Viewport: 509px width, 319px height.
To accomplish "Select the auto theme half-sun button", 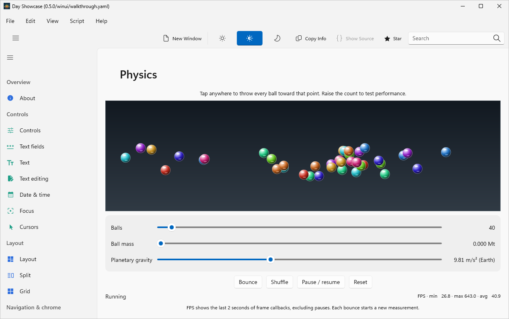I will (x=250, y=38).
